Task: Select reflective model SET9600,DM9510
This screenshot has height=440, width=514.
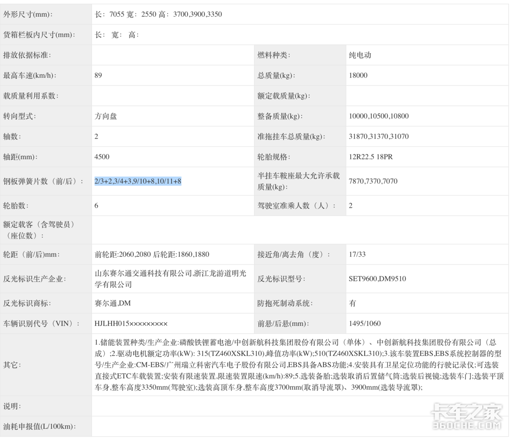Action: pos(377,278)
